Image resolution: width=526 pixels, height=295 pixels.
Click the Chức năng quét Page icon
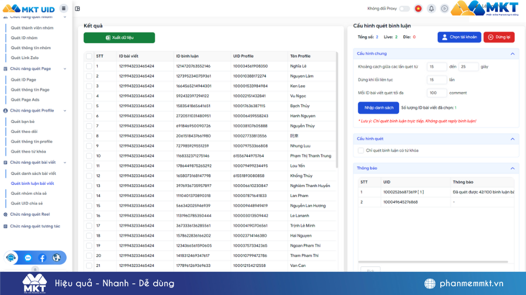pyautogui.click(x=5, y=69)
